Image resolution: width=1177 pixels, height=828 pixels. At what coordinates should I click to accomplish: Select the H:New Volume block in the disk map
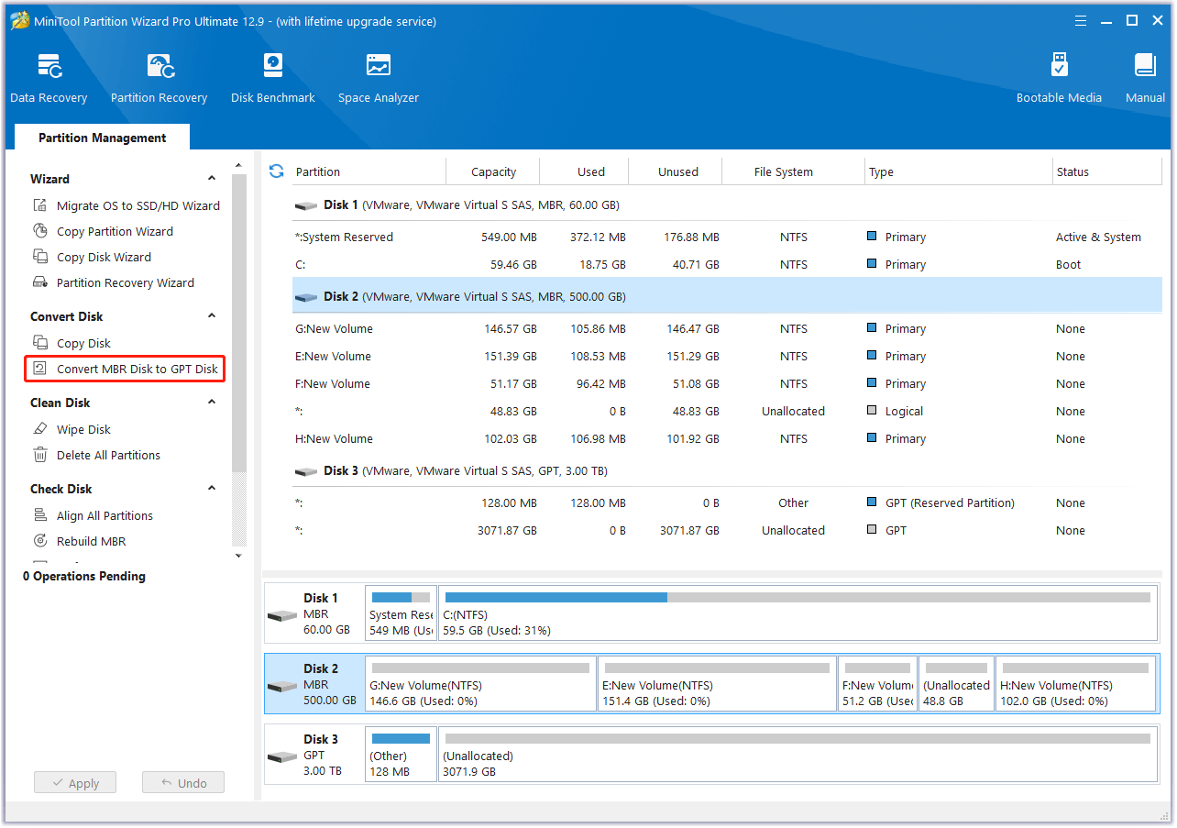click(1075, 684)
